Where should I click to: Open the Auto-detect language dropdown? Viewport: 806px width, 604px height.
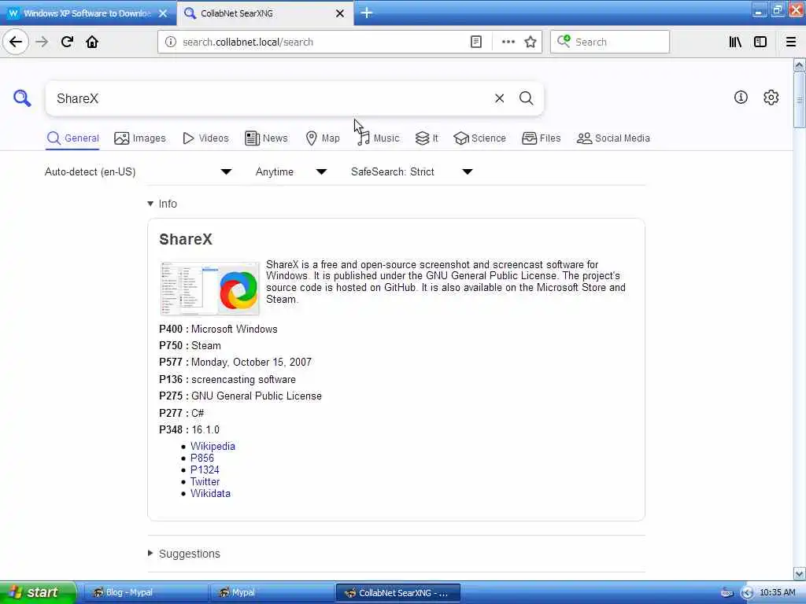coord(139,171)
